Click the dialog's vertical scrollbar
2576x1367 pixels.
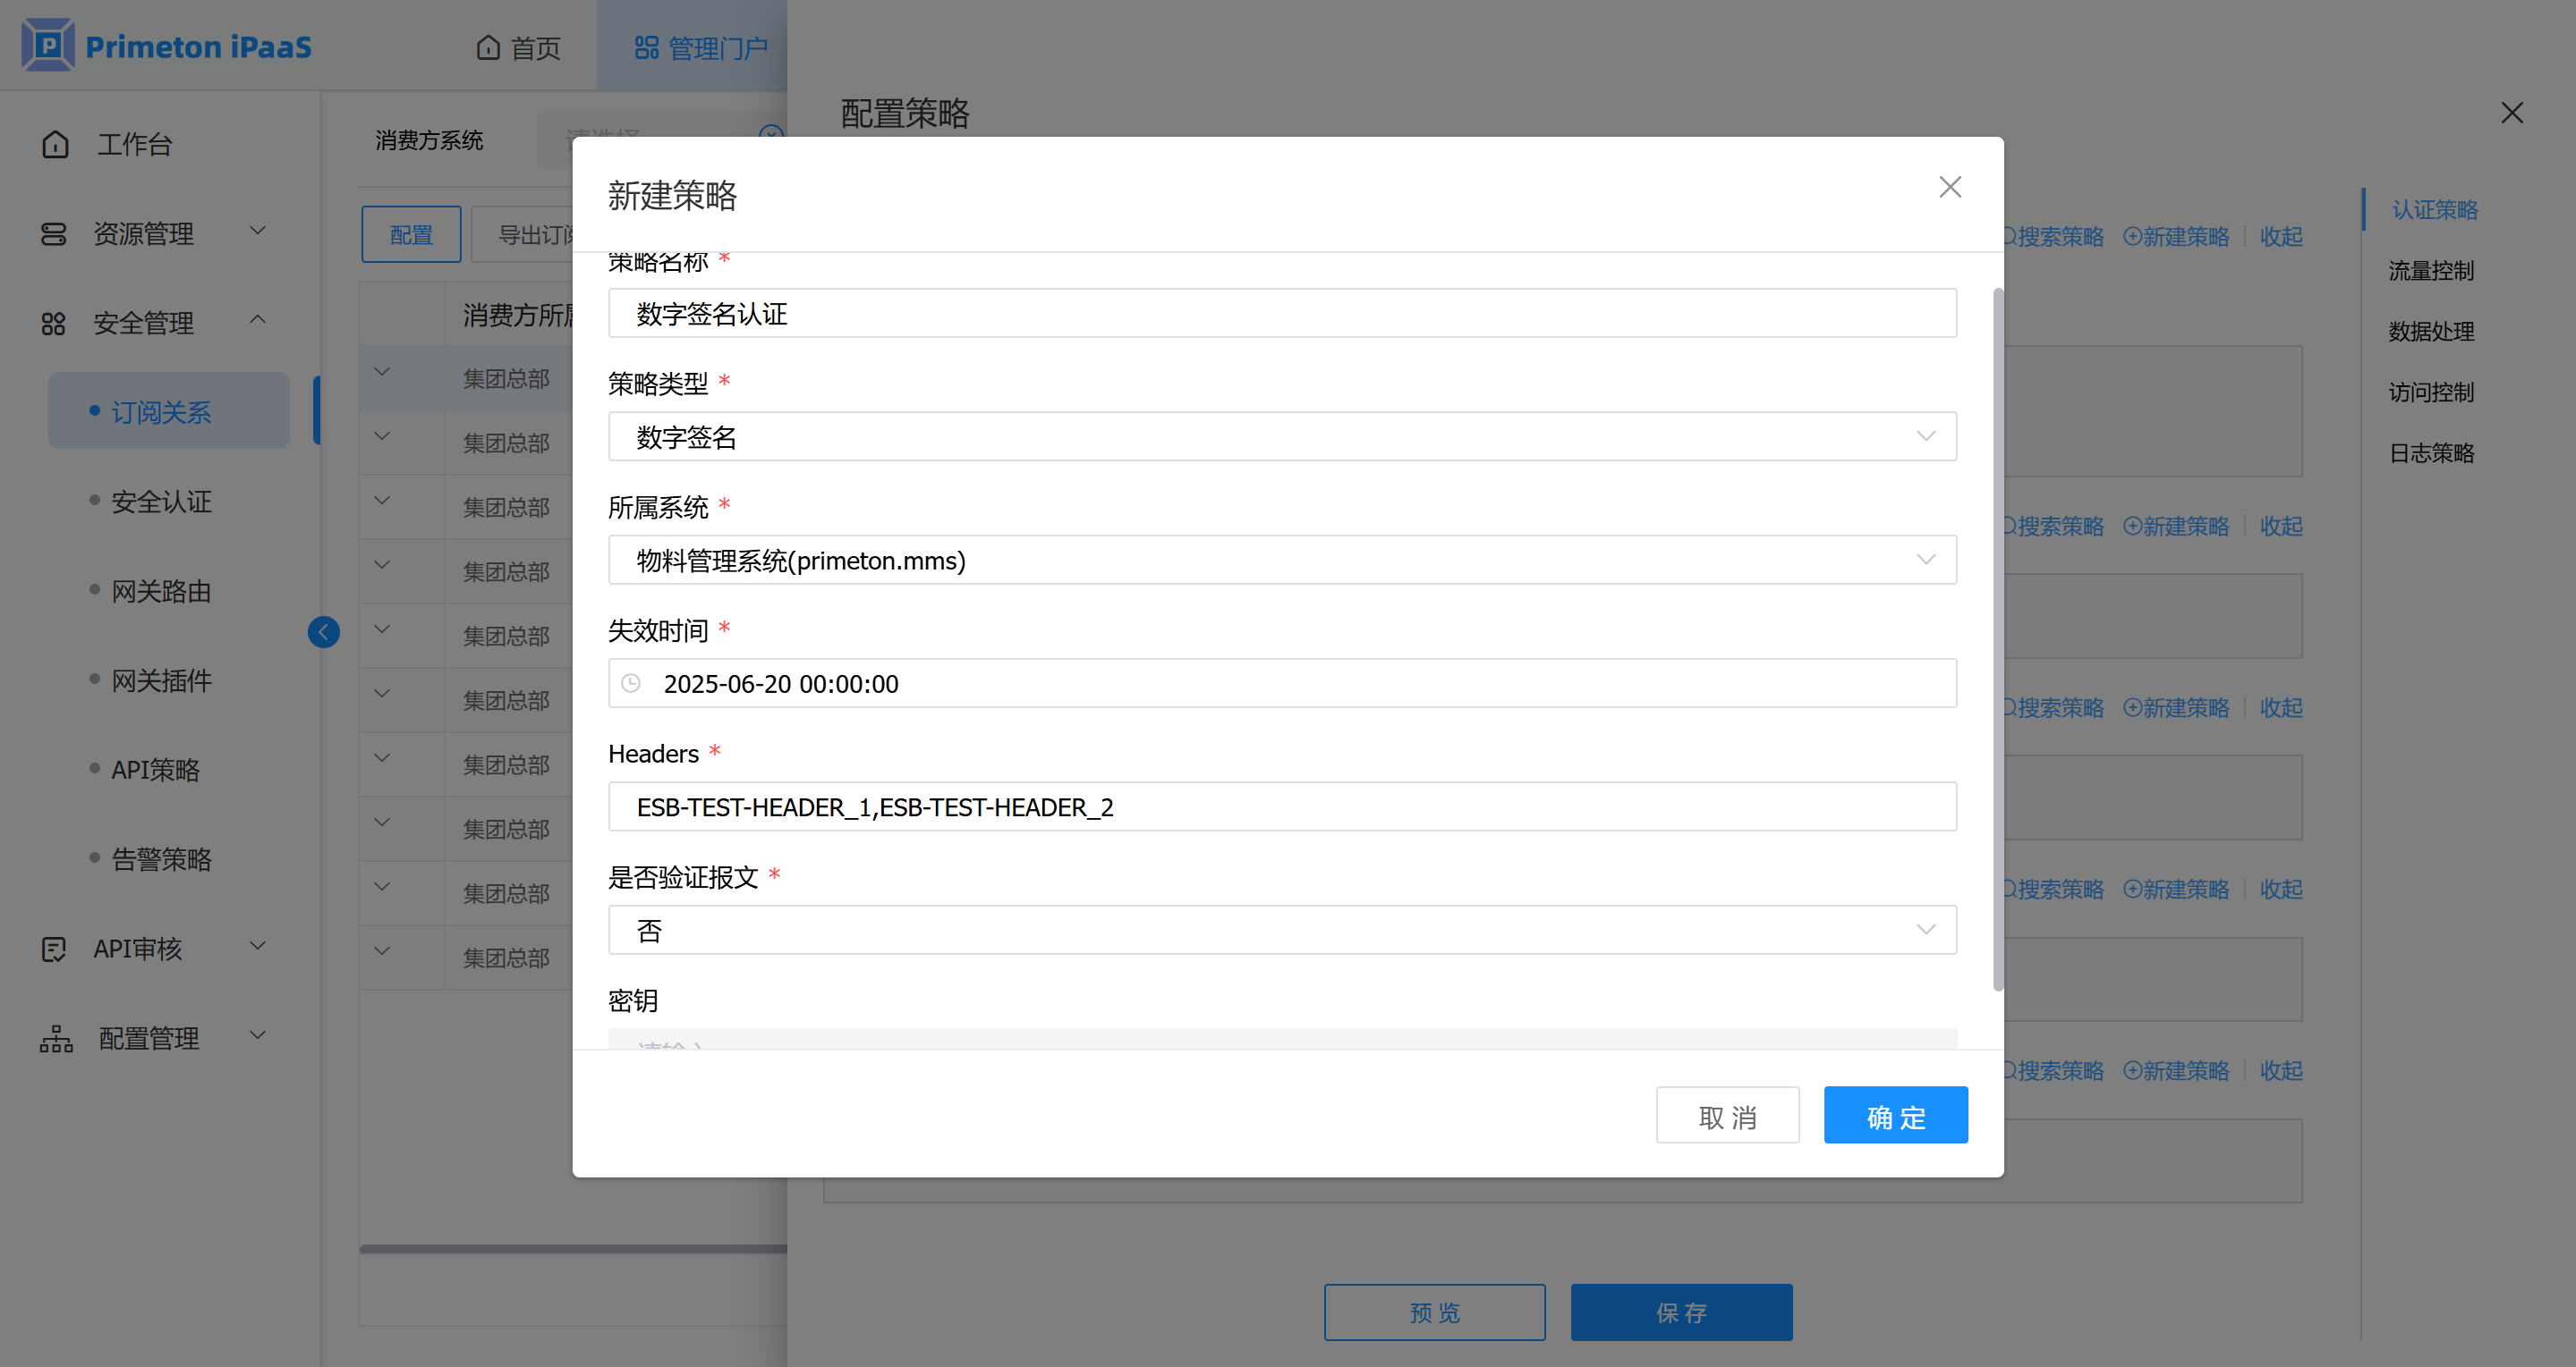pyautogui.click(x=1997, y=639)
